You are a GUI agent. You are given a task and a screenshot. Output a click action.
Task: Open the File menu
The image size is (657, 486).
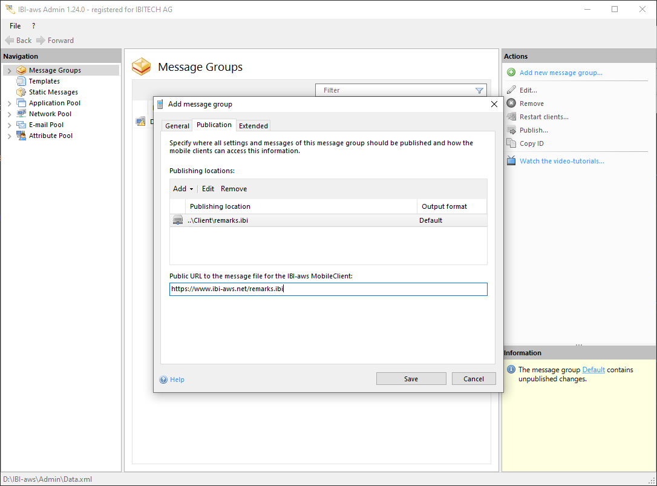click(x=15, y=26)
